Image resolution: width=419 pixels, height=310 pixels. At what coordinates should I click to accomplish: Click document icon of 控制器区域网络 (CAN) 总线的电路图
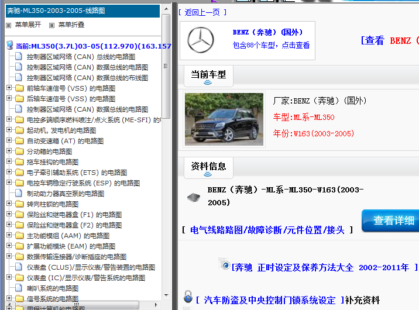click(19, 56)
